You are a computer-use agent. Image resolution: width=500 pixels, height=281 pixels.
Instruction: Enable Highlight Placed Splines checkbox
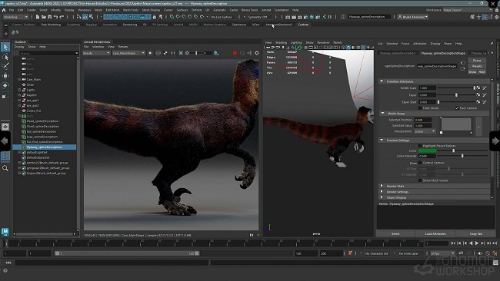click(420, 146)
